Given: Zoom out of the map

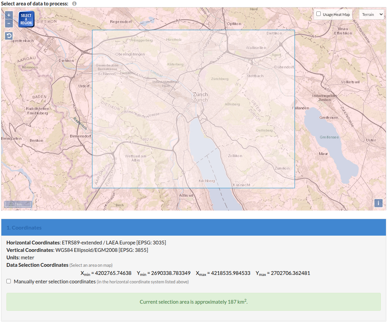Looking at the screenshot, I should (9, 23).
